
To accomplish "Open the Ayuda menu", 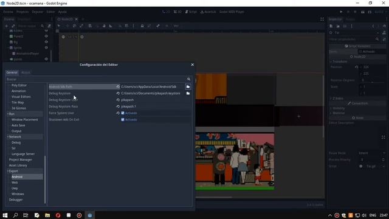I will point(62,12).
